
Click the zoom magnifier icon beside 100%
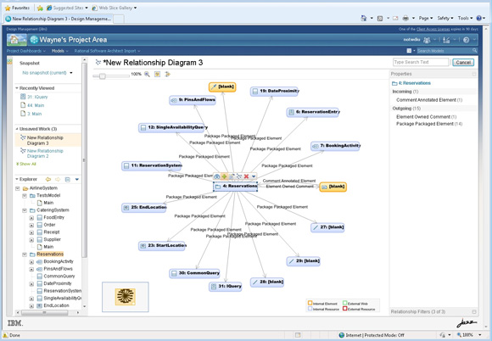pos(147,74)
